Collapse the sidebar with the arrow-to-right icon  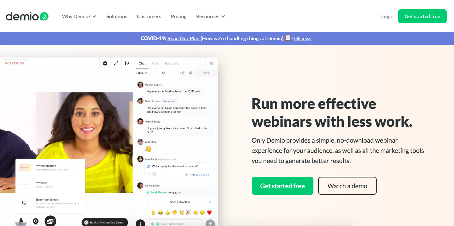[x=127, y=63]
